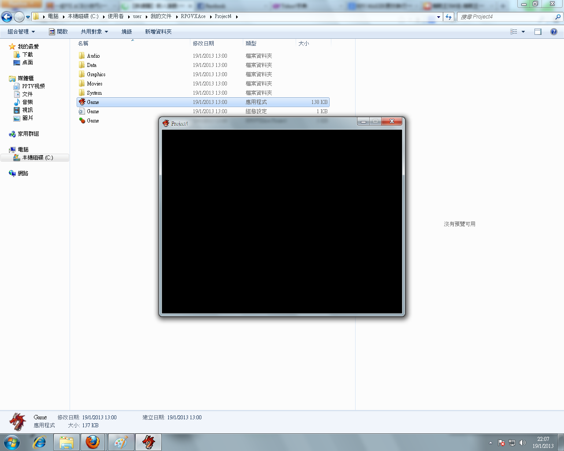Viewport: 564px width, 451px height.
Task: Open the 組合管理 dropdown menu
Action: click(x=21, y=32)
